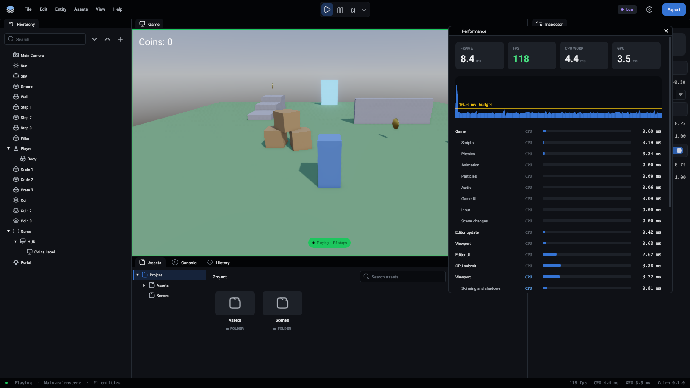The image size is (690, 388).
Task: Click the Hierarchy search field
Action: click(x=45, y=39)
